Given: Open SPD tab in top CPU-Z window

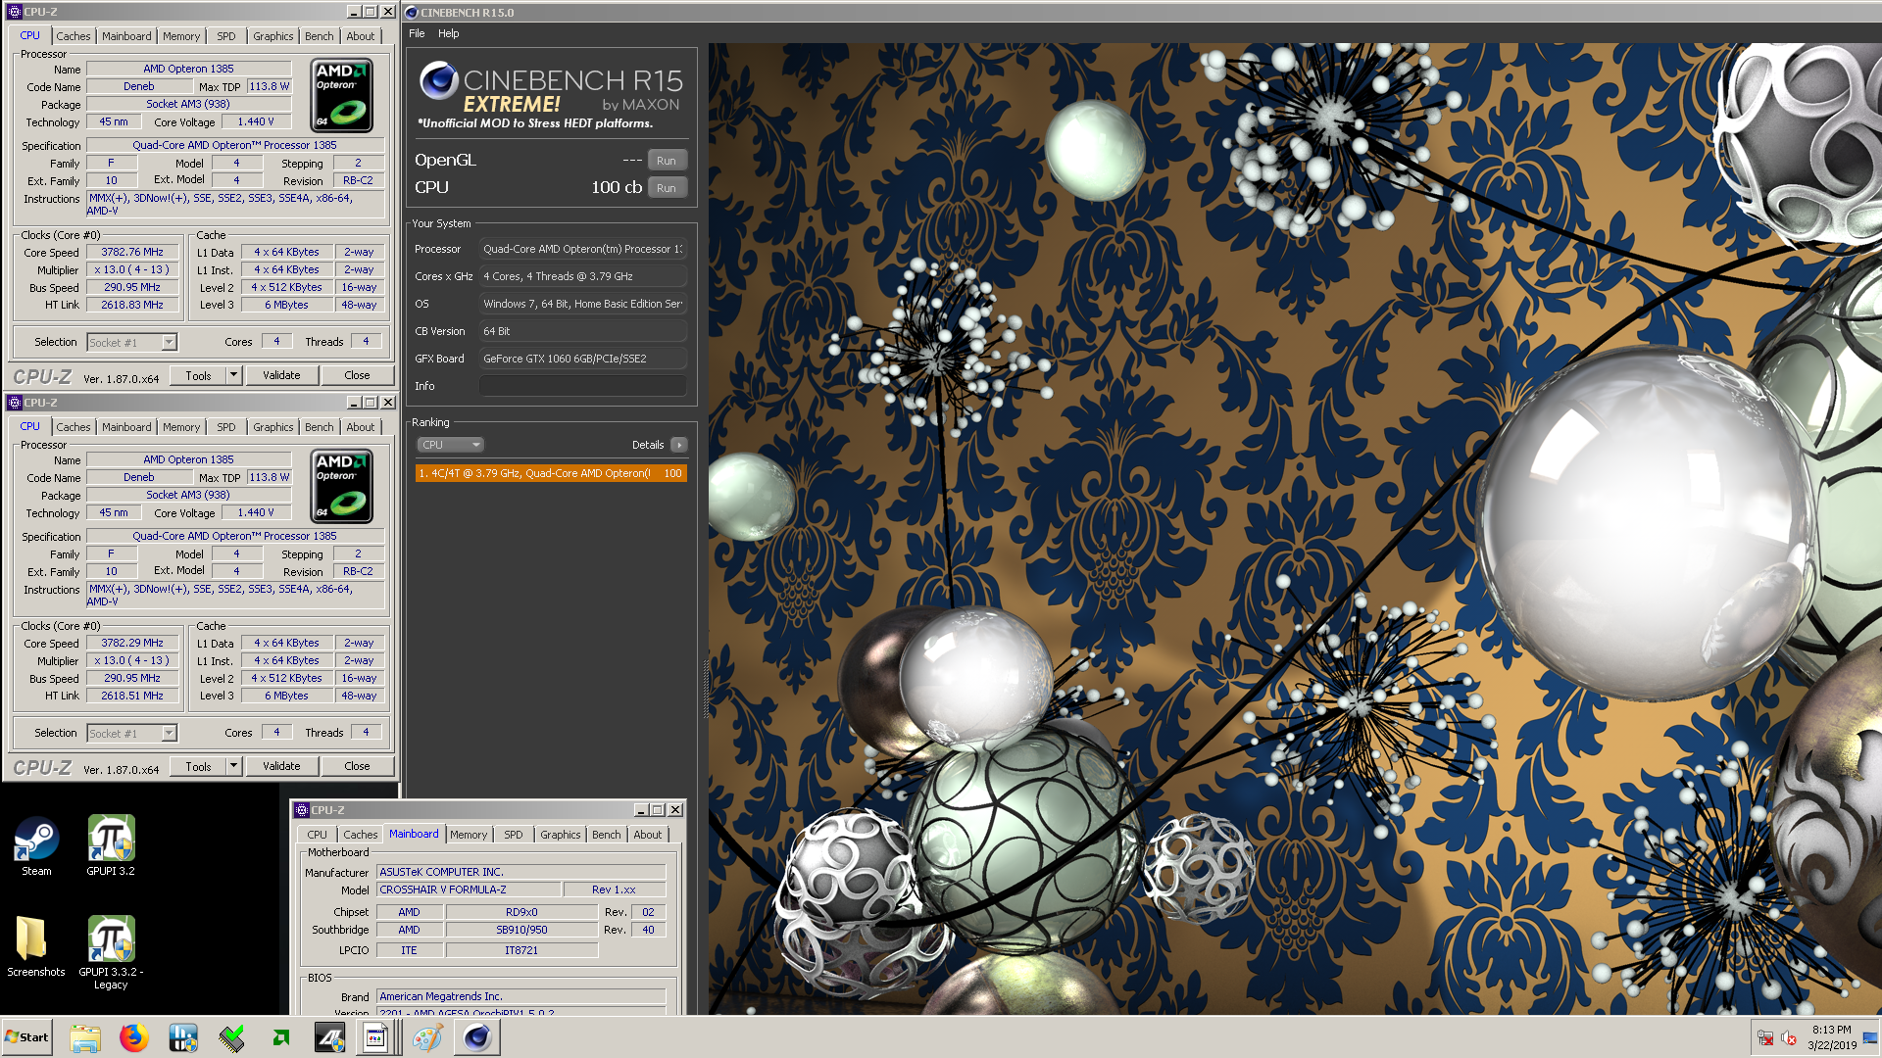Looking at the screenshot, I should (x=225, y=36).
